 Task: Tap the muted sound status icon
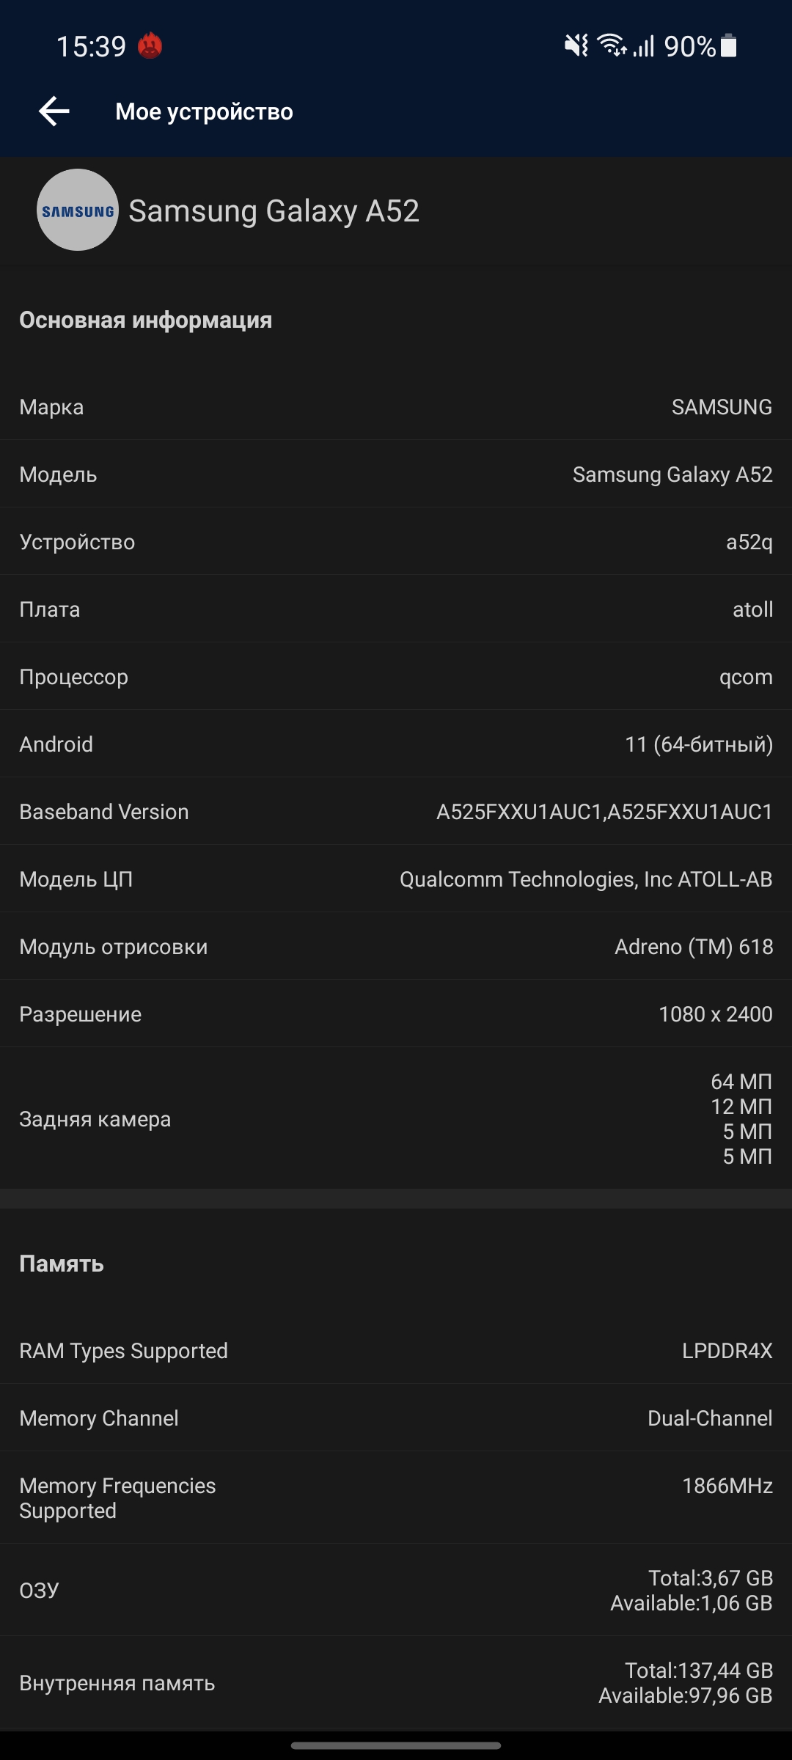point(576,46)
